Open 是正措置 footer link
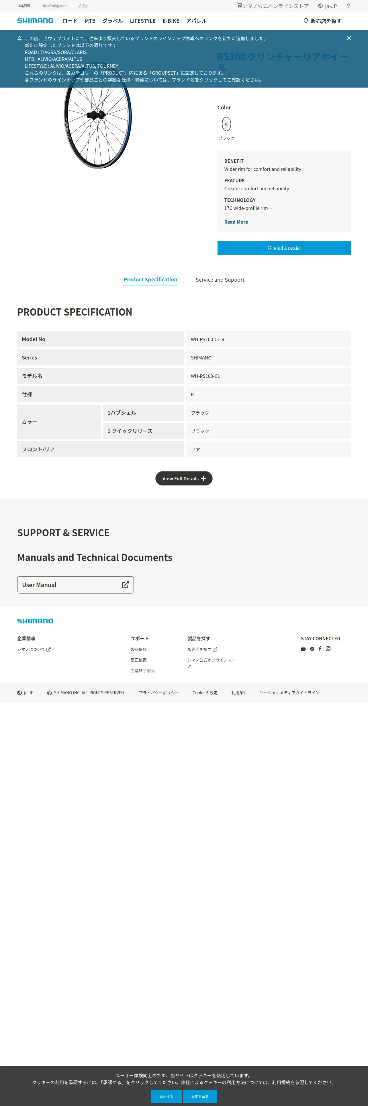This screenshot has height=1106, width=368. coord(139,660)
